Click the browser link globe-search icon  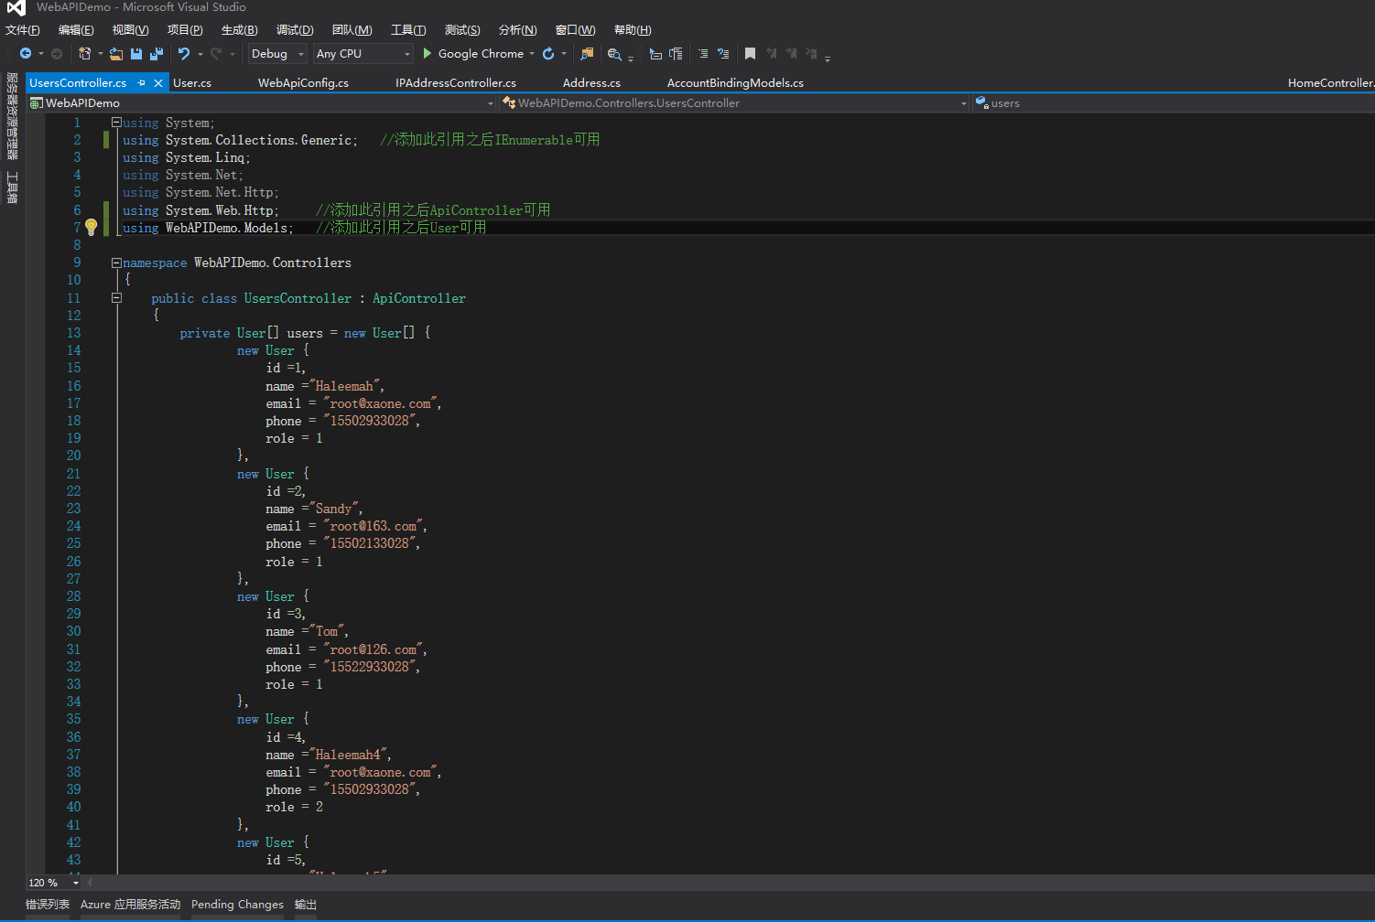pos(614,54)
